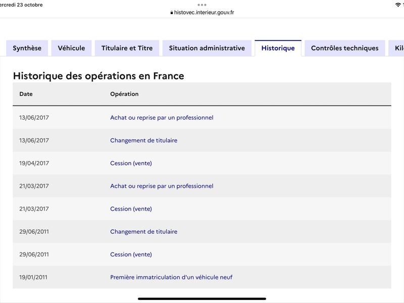
Task: Click Achat ou reprise link dated 21/03/2017
Action: (x=162, y=186)
